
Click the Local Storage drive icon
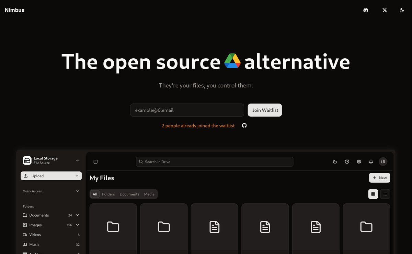point(27,160)
